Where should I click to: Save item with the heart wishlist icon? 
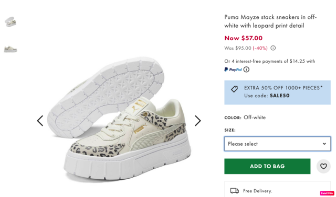[323, 166]
